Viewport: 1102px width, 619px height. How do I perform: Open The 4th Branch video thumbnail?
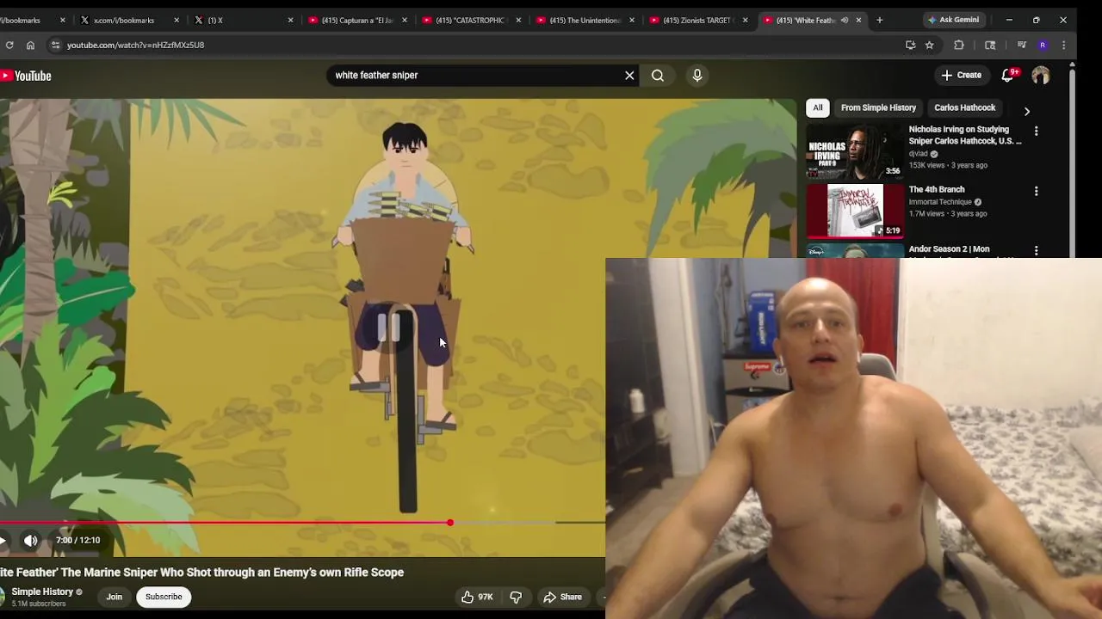click(855, 211)
